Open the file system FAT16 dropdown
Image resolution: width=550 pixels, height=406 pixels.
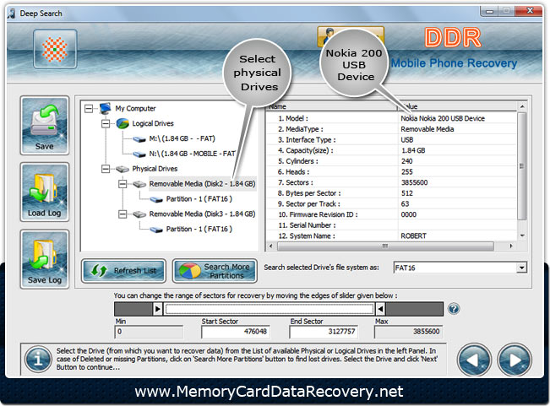pos(521,268)
